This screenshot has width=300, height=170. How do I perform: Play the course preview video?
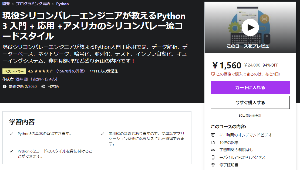[x=250, y=27]
